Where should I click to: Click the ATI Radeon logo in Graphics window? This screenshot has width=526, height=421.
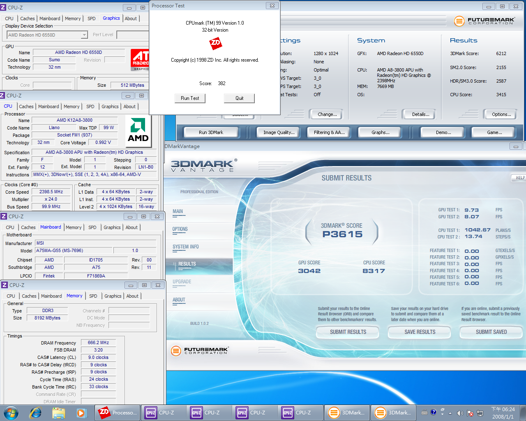pyautogui.click(x=140, y=60)
